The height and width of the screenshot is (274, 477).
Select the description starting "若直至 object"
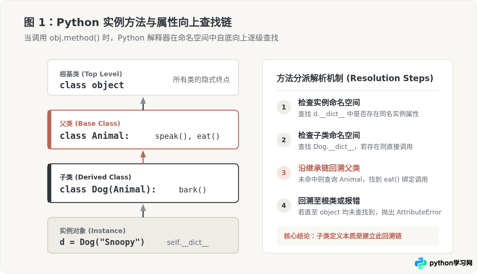pos(370,212)
